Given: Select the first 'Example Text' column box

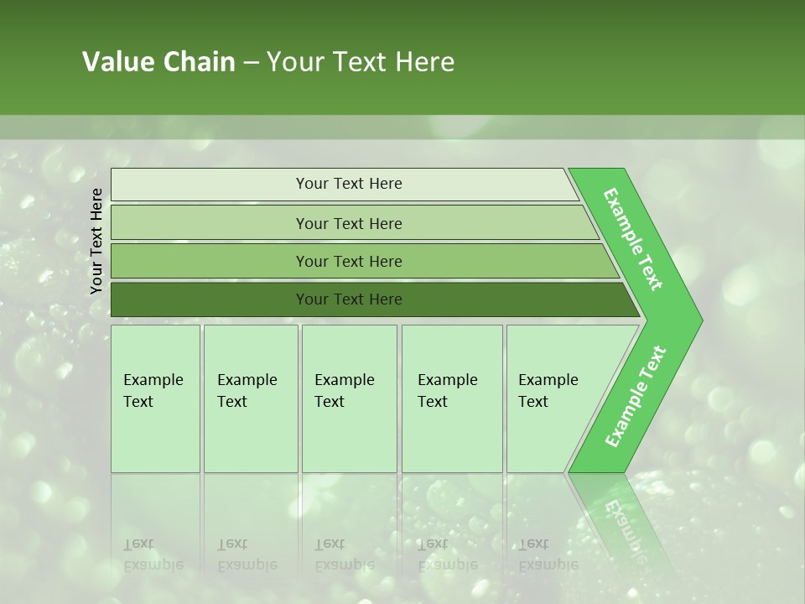Looking at the screenshot, I should [x=156, y=398].
